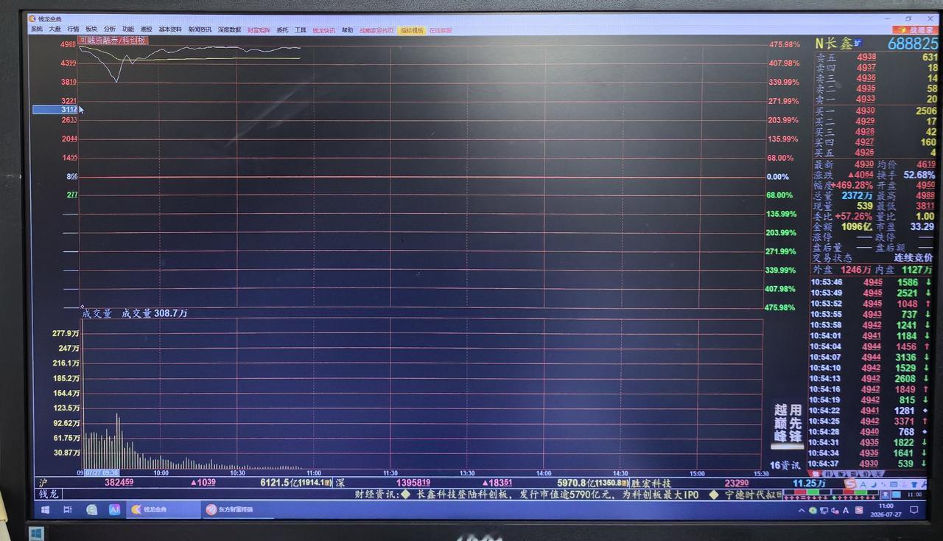The image size is (943, 541).
Task: Open the 新闻资讯 menu
Action: pyautogui.click(x=200, y=30)
